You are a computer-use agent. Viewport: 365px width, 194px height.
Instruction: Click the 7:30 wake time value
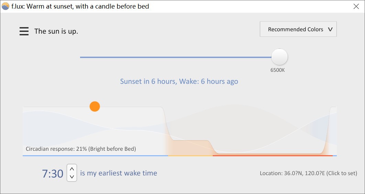53,173
